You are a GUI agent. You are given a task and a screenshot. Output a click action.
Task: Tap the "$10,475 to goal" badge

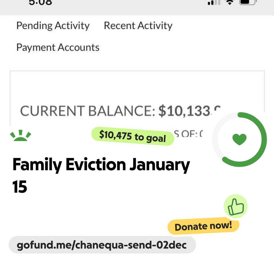tap(133, 136)
